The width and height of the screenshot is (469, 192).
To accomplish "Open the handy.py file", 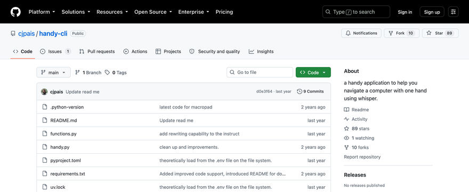I will 60,147.
